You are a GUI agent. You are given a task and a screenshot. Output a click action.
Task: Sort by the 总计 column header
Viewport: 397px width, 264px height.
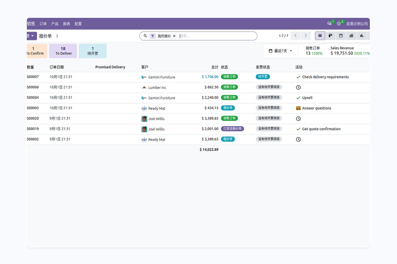215,67
